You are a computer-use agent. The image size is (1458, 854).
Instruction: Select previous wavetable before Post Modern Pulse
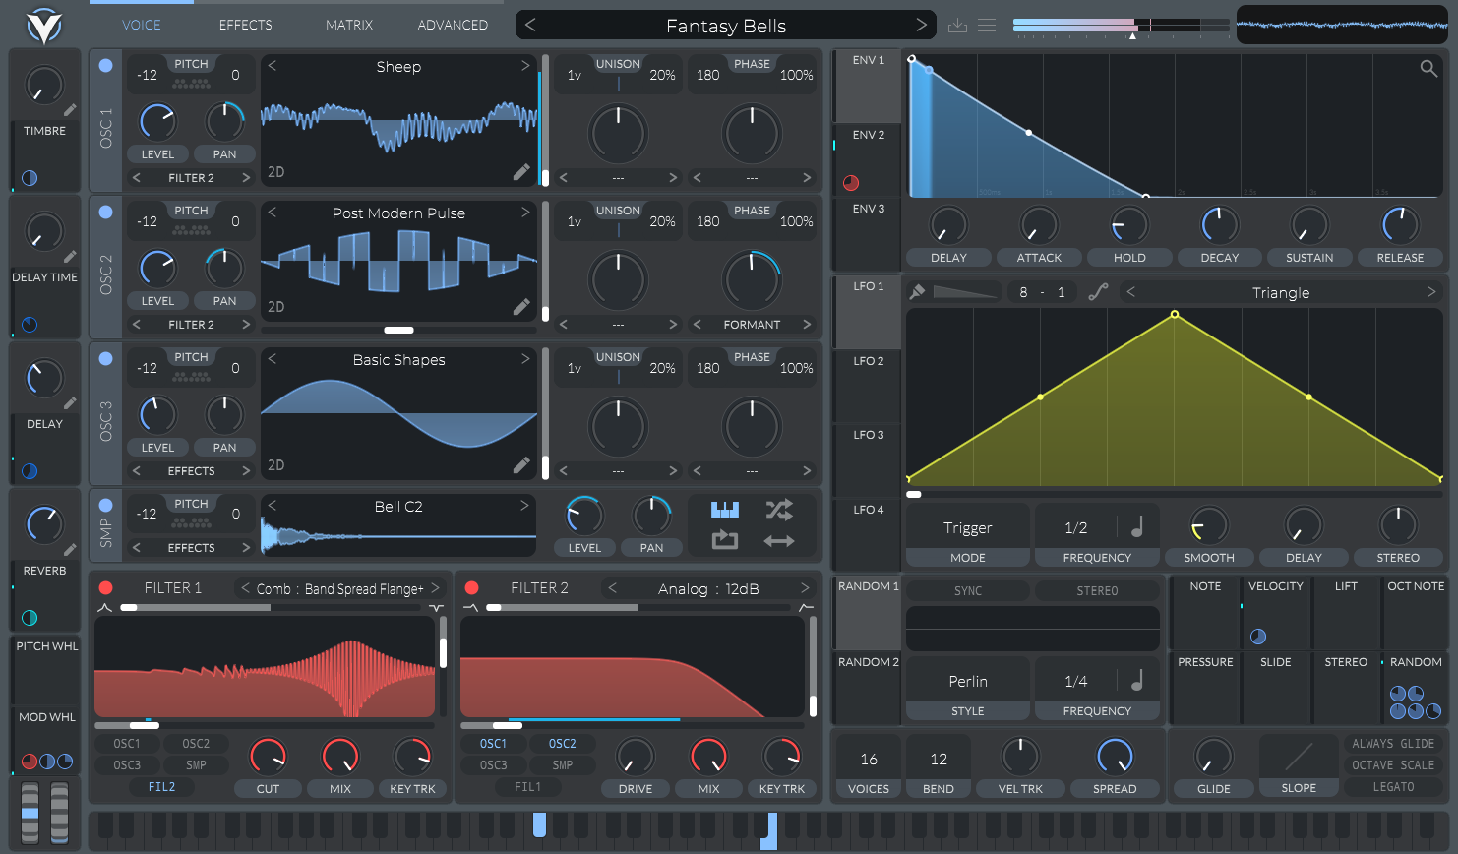tap(273, 213)
